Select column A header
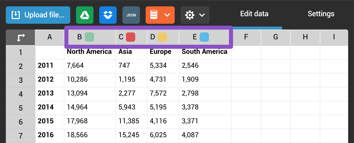 [50, 37]
